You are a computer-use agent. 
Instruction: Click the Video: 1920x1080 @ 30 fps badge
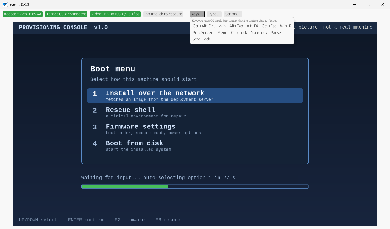point(115,14)
